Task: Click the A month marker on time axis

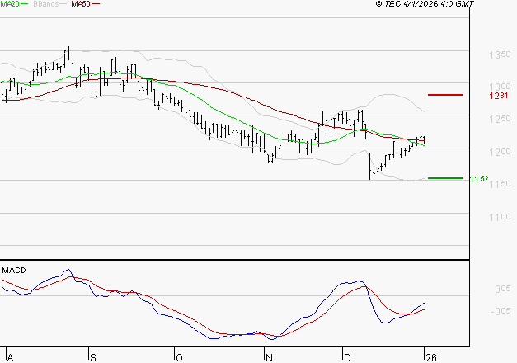Action: 10,358
